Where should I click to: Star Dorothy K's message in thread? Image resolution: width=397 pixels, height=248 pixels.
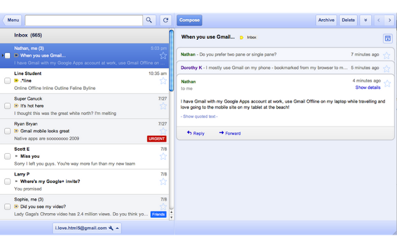click(387, 68)
